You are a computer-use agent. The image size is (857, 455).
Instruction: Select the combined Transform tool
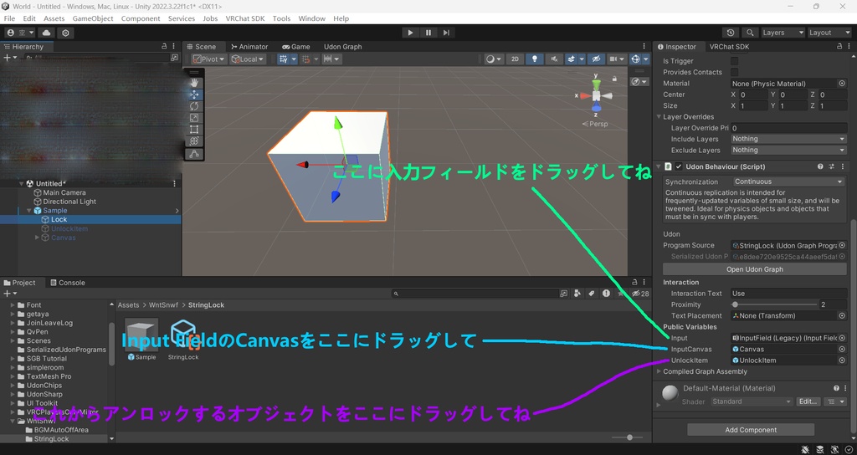(194, 141)
